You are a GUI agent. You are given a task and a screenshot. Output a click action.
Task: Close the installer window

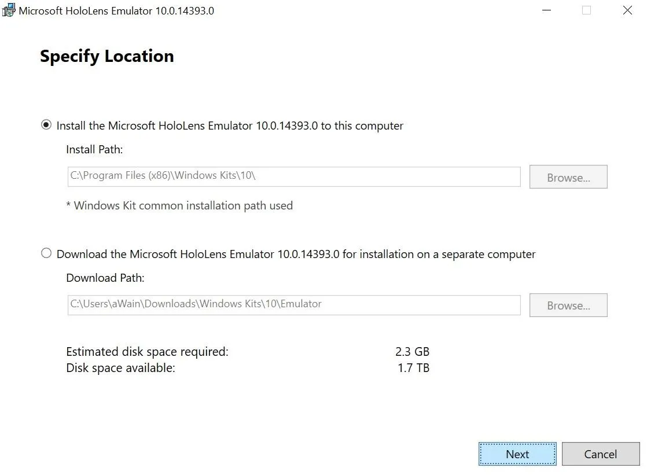pyautogui.click(x=627, y=10)
